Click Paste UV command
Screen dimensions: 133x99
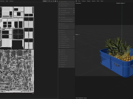coord(66,52)
